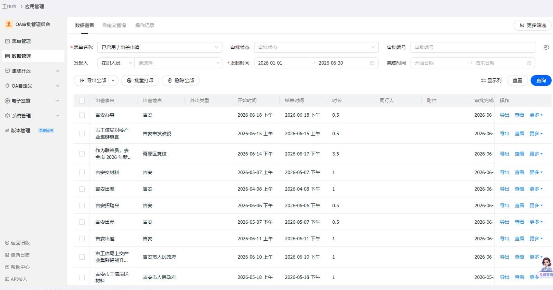
Task: Open 数据管理 in sidebar
Action: click(33, 56)
